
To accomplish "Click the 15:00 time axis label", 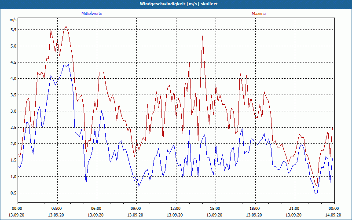I will [x=216, y=209].
